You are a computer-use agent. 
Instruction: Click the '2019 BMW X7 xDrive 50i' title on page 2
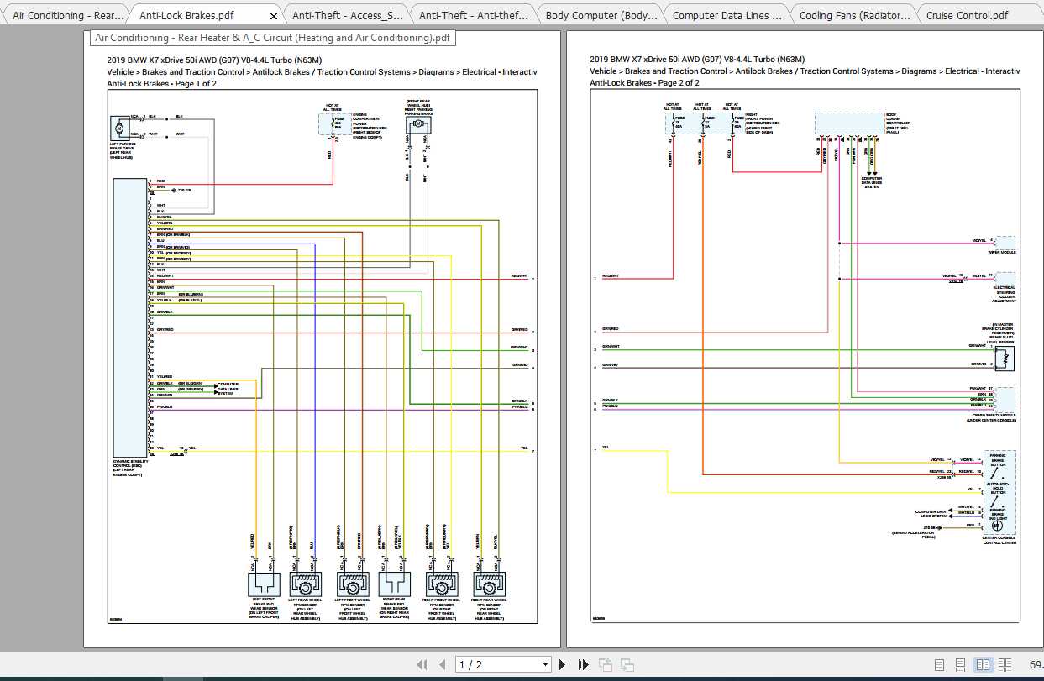[x=697, y=60]
